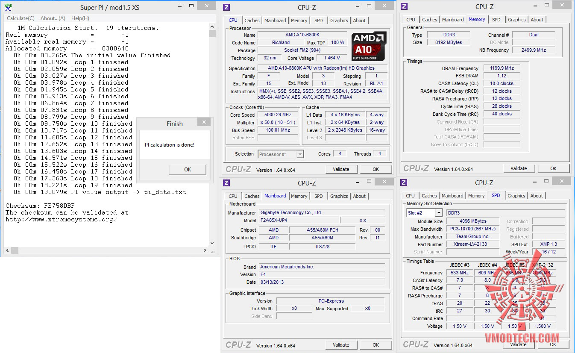Click the Code Name value Richland
Viewport: 575px width, 353px height.
tap(281, 42)
